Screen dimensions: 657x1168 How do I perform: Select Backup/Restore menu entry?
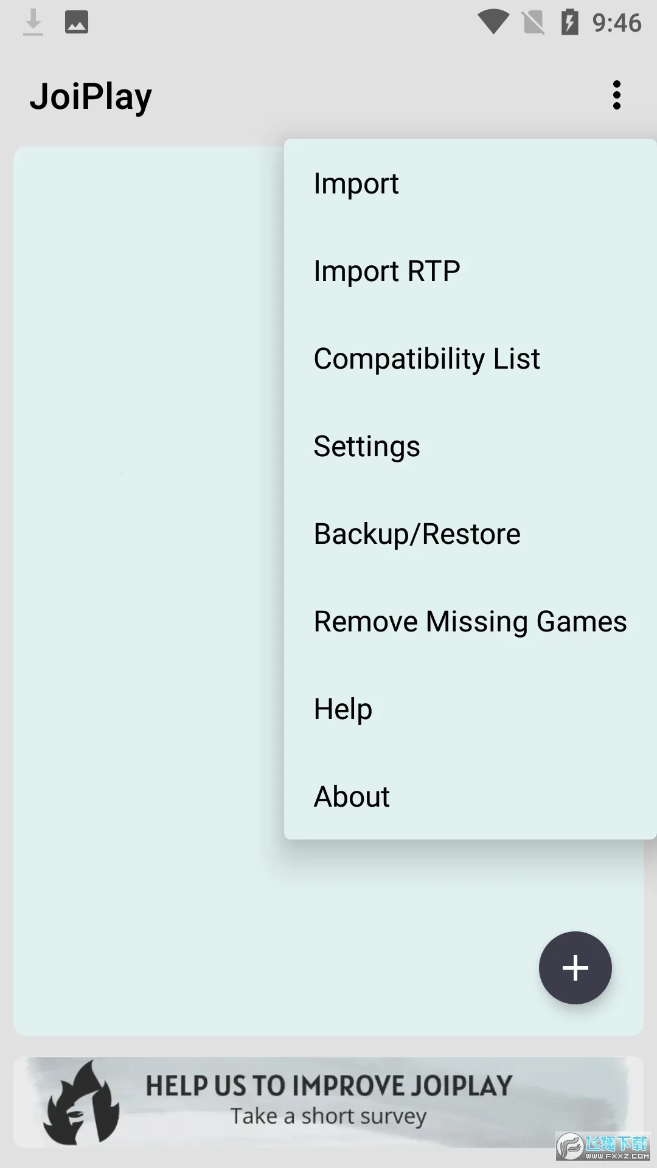pos(417,534)
